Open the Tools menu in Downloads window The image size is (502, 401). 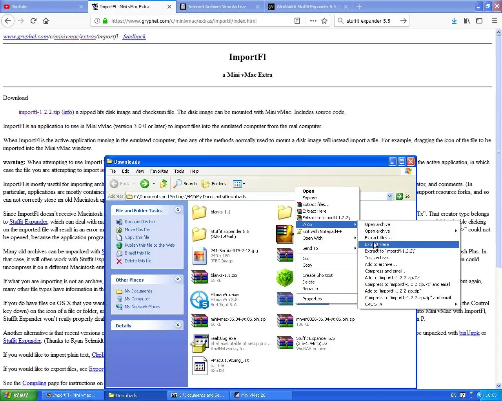(x=179, y=171)
